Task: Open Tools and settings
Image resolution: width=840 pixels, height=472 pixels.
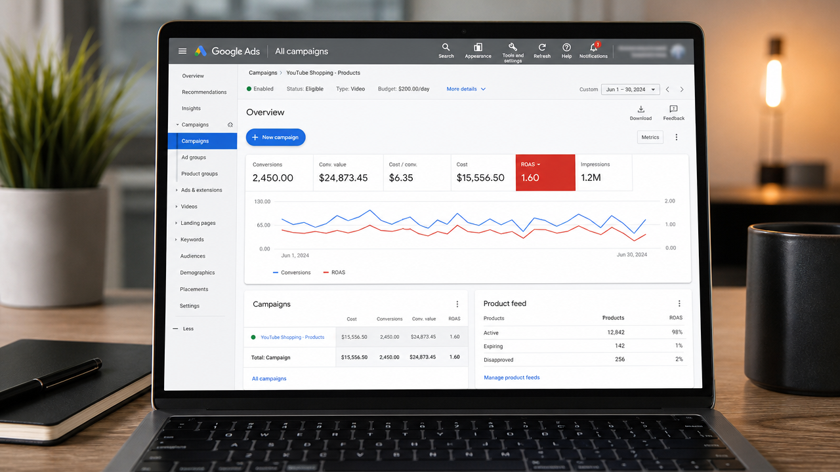Action: point(513,52)
